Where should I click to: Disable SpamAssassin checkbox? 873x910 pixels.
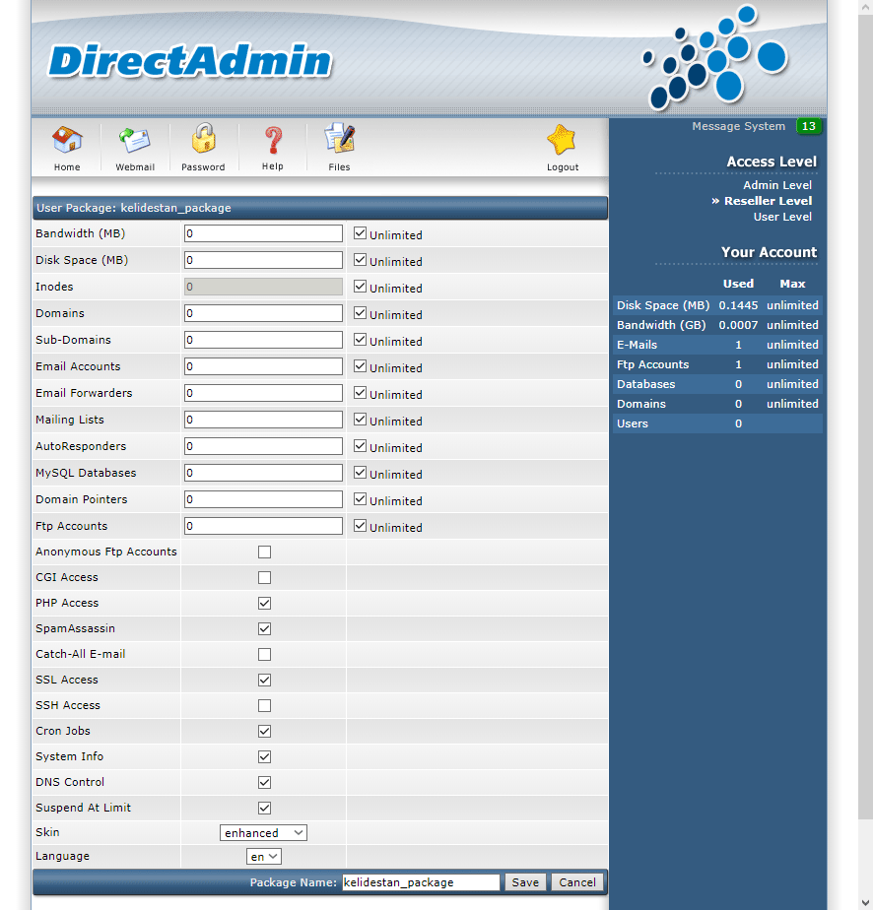(x=264, y=628)
